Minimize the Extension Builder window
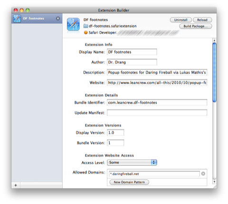This screenshot has width=228, height=204. click(22, 10)
